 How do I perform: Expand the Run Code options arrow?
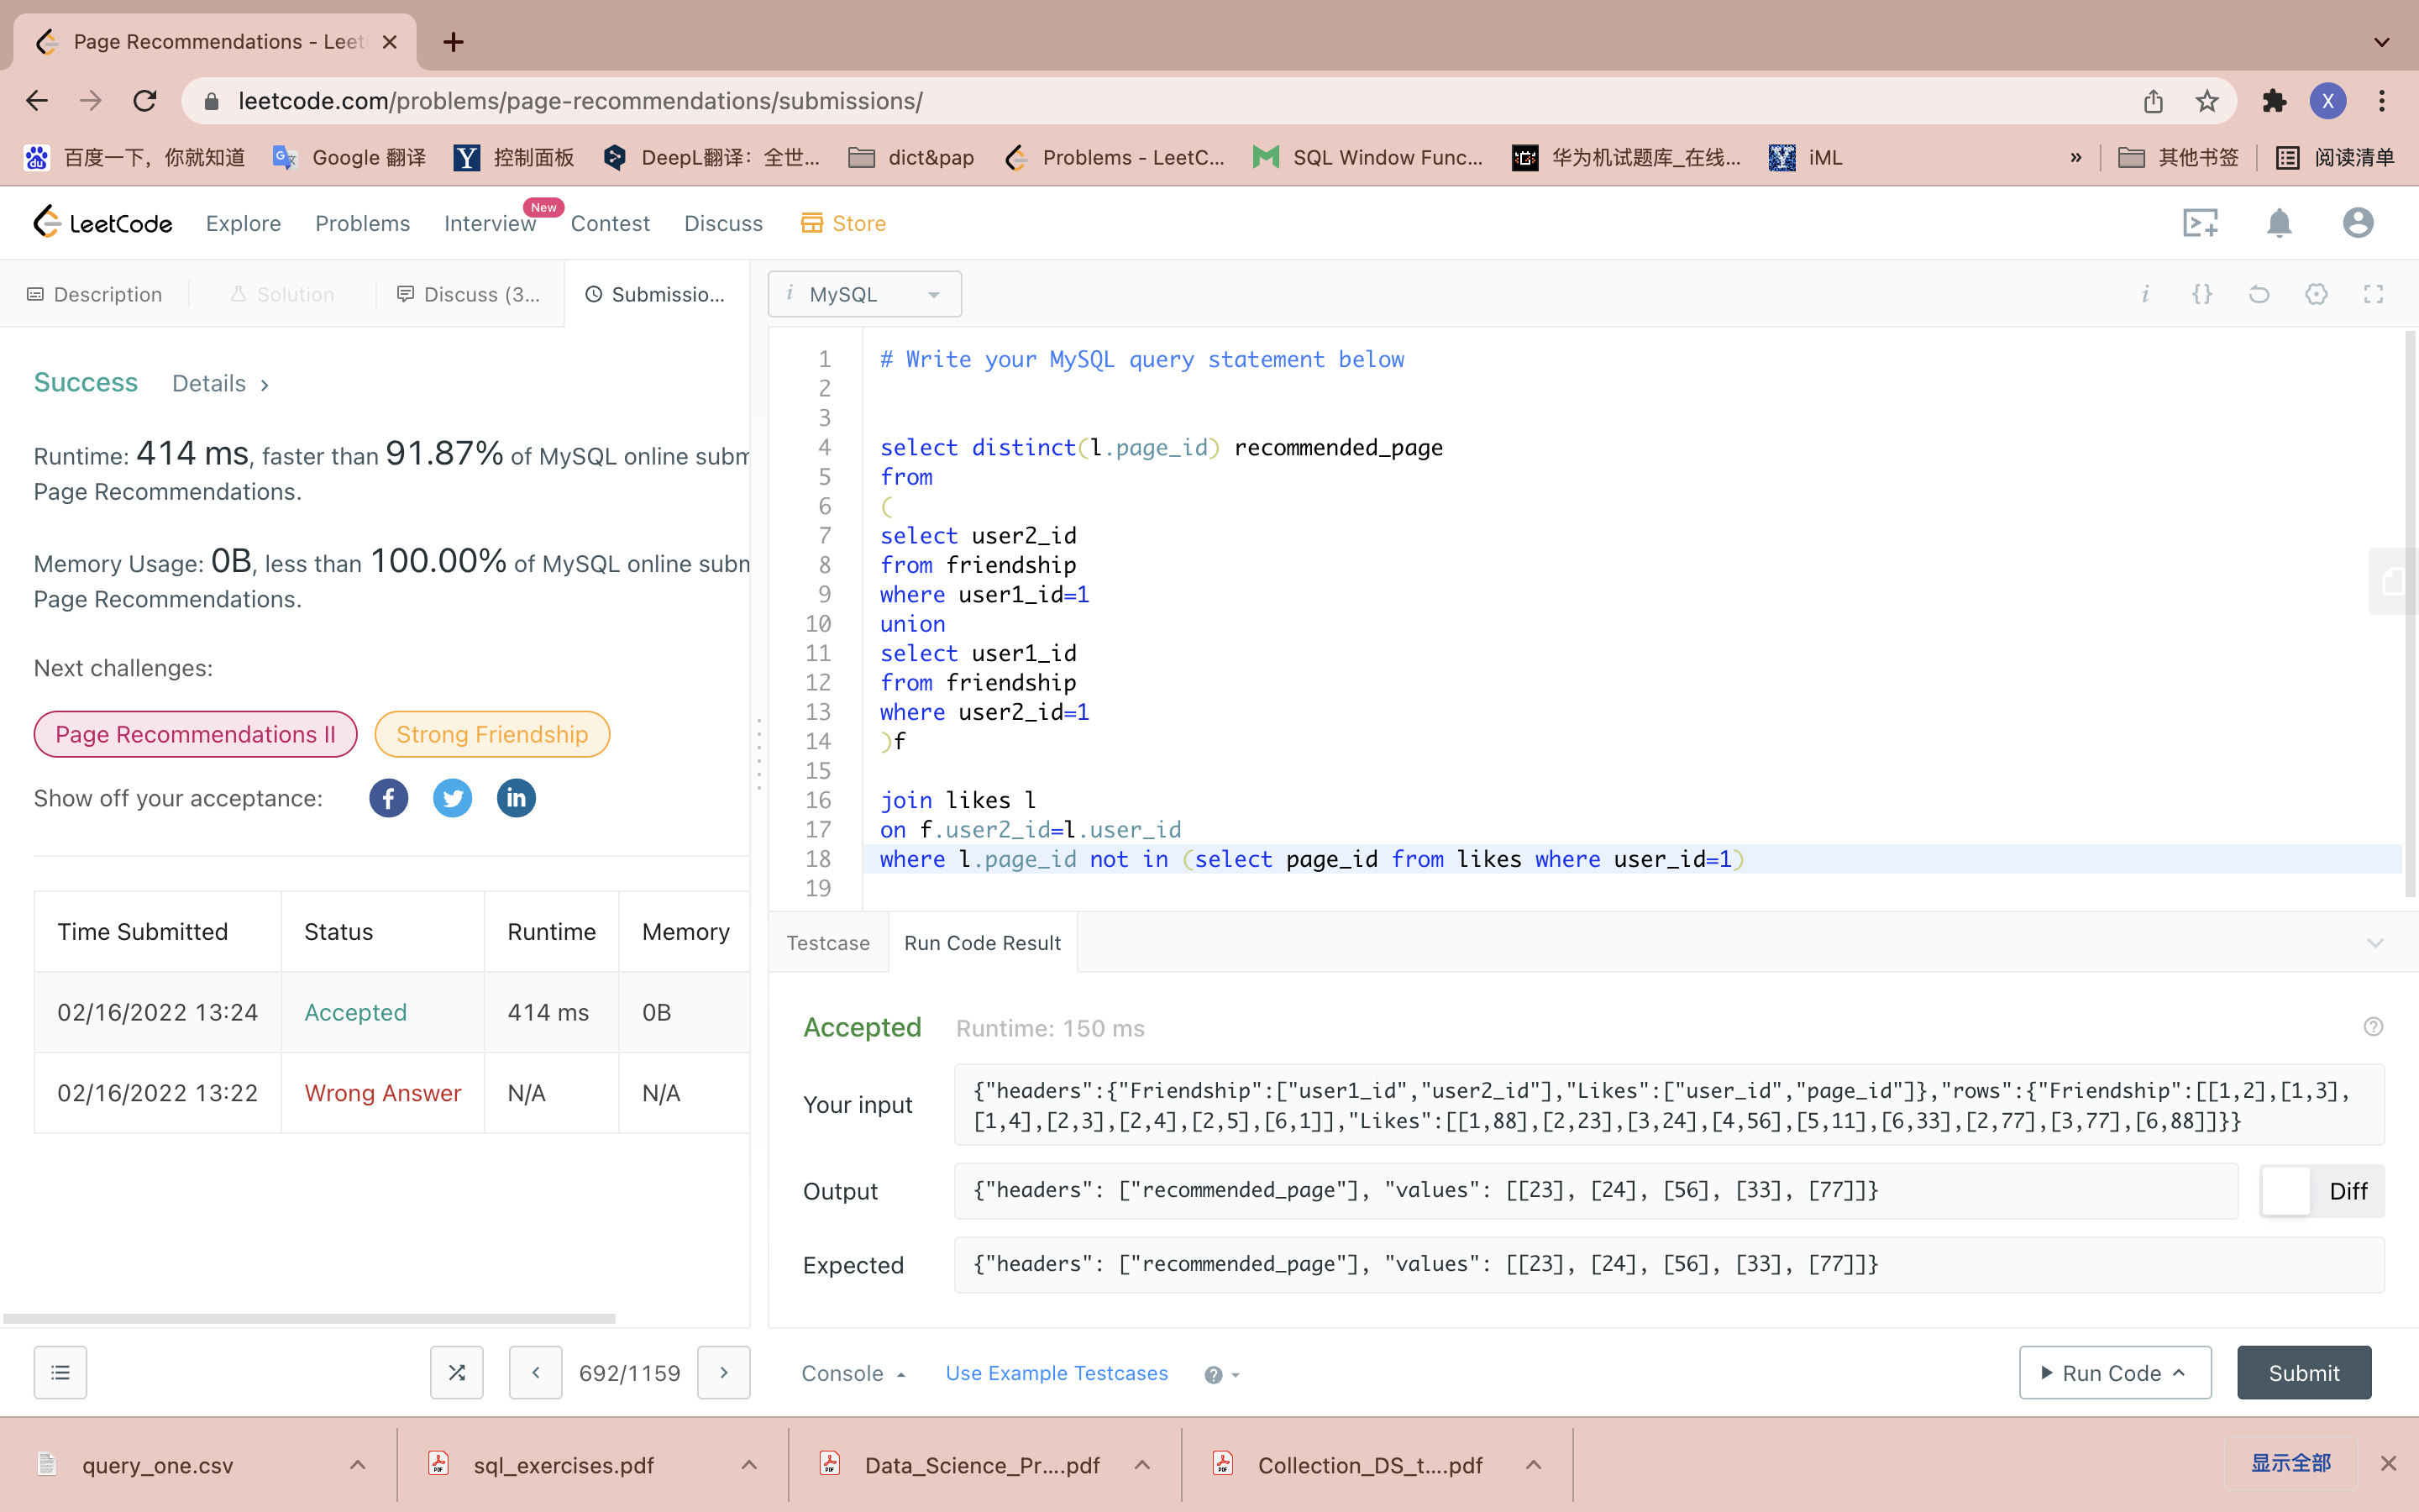(x=2179, y=1373)
